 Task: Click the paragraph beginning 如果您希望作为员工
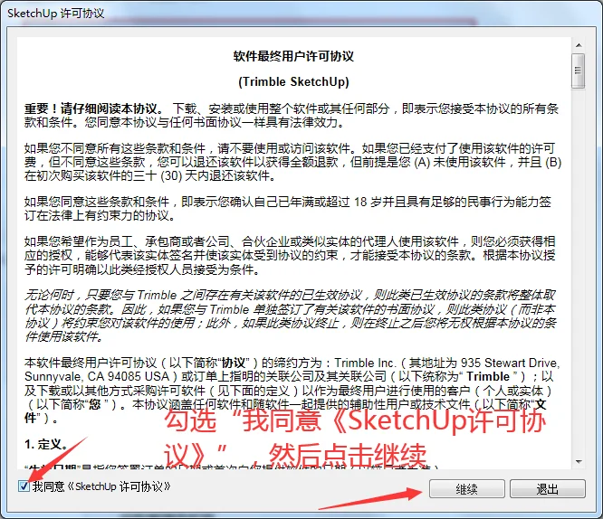290,256
